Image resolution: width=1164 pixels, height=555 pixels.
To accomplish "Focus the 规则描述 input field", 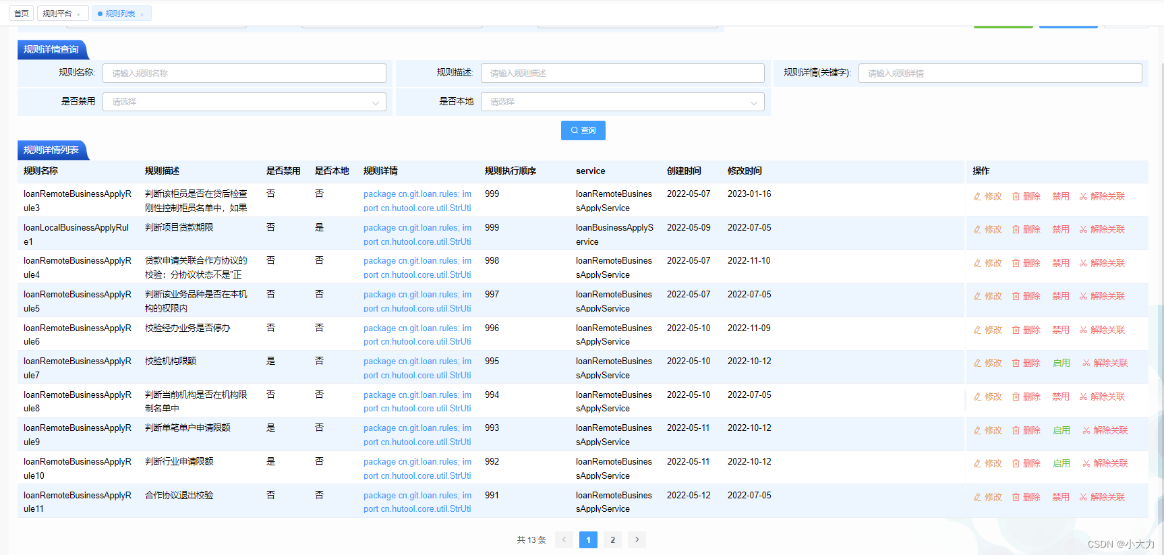I will (x=622, y=73).
